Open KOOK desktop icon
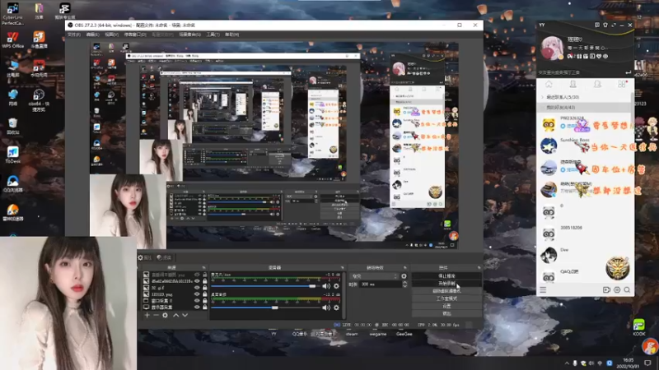 639,327
